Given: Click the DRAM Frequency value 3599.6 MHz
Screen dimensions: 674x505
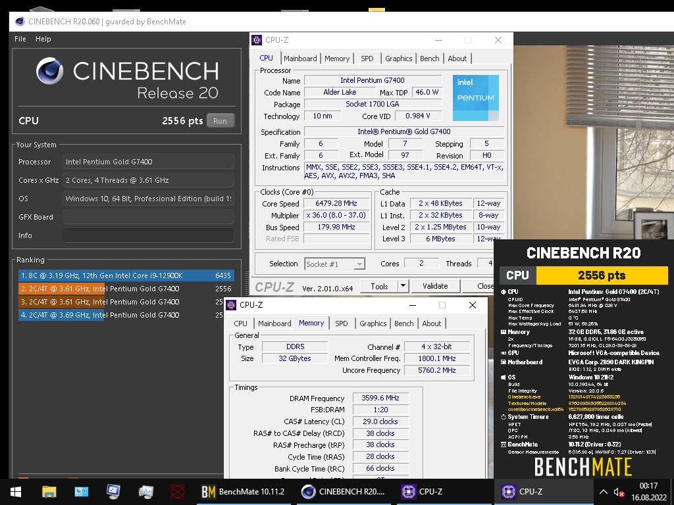Looking at the screenshot, I should [x=380, y=398].
